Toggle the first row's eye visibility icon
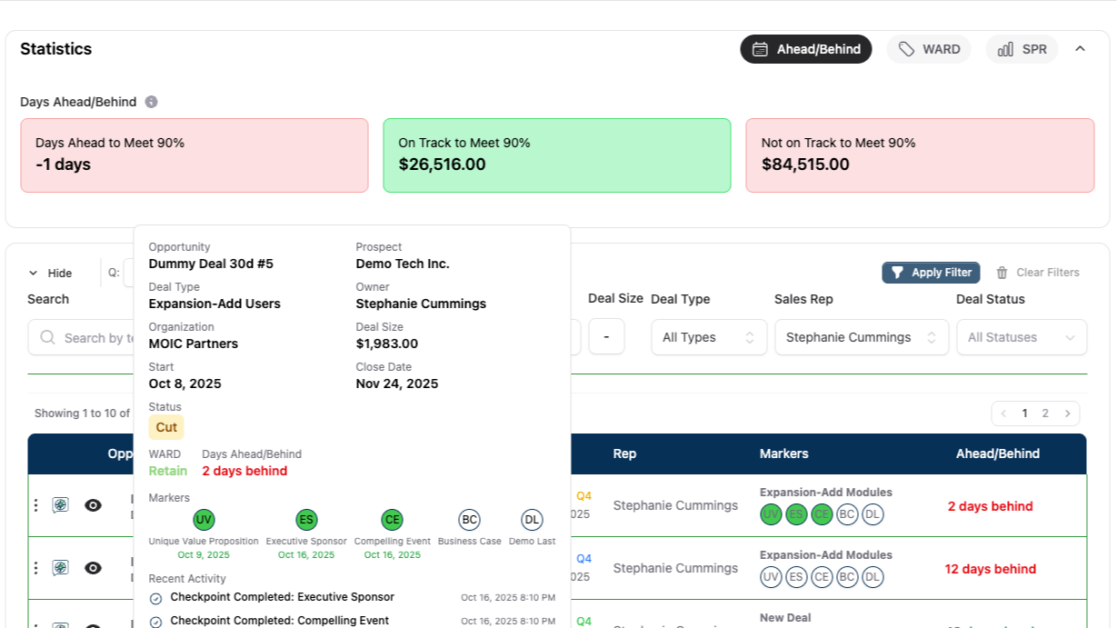Viewport: 1117px width, 628px height. coord(93,505)
